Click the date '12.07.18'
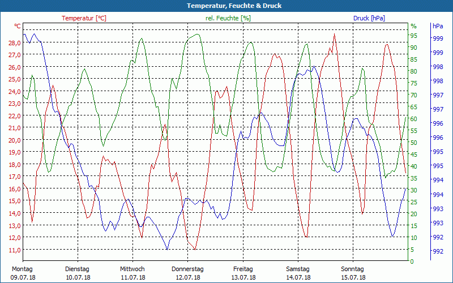 pyautogui.click(x=188, y=277)
